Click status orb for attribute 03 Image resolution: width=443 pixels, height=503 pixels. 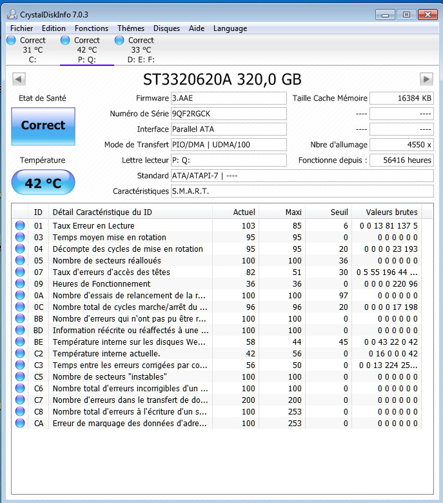click(x=20, y=237)
